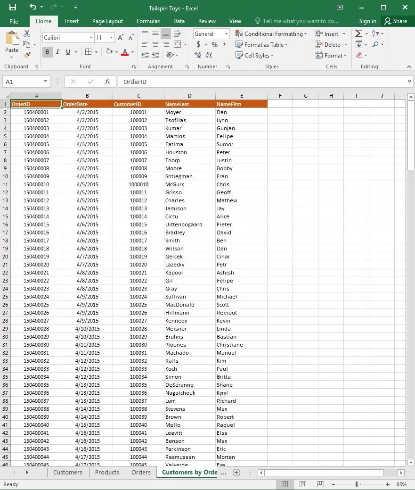Click the Cut scissors icon
This screenshot has height=490, width=415.
(x=27, y=33)
